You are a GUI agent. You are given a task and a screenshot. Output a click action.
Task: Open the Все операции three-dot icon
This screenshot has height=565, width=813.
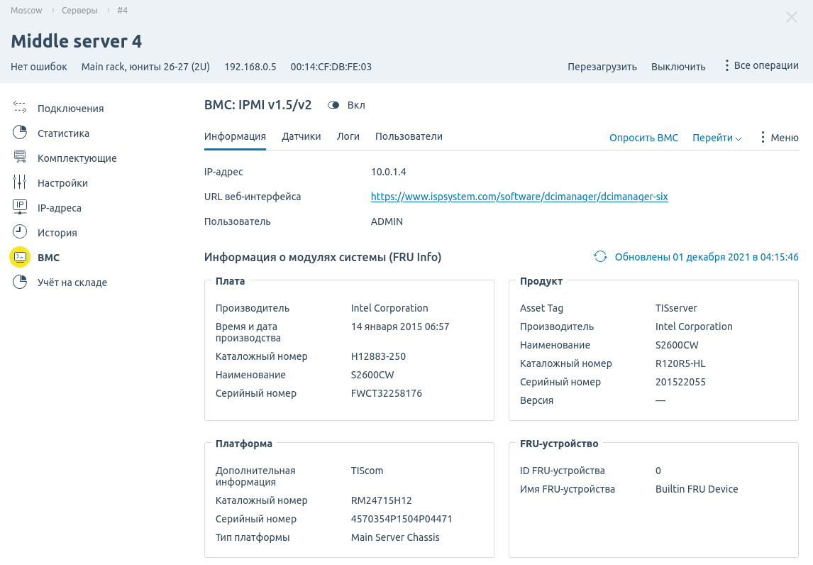(727, 65)
